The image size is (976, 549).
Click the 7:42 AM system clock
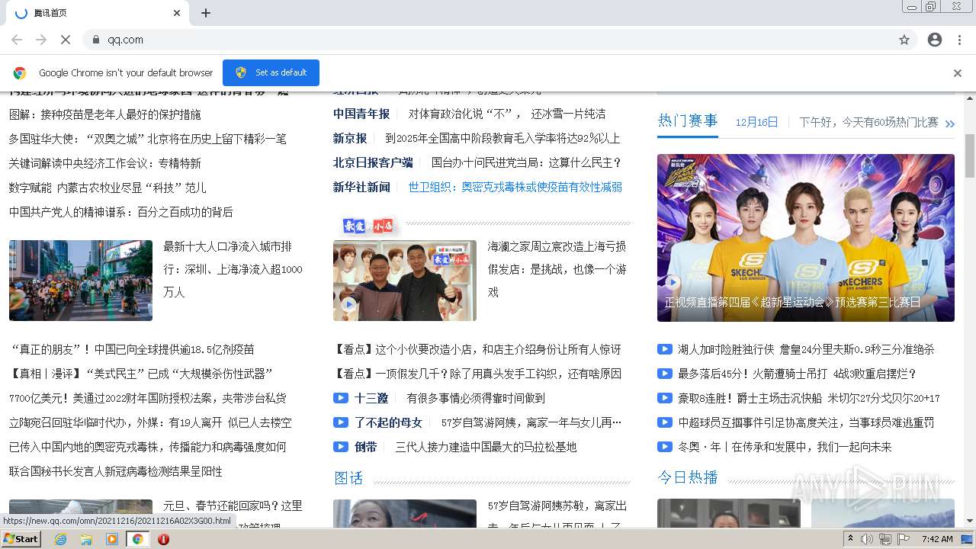click(937, 539)
